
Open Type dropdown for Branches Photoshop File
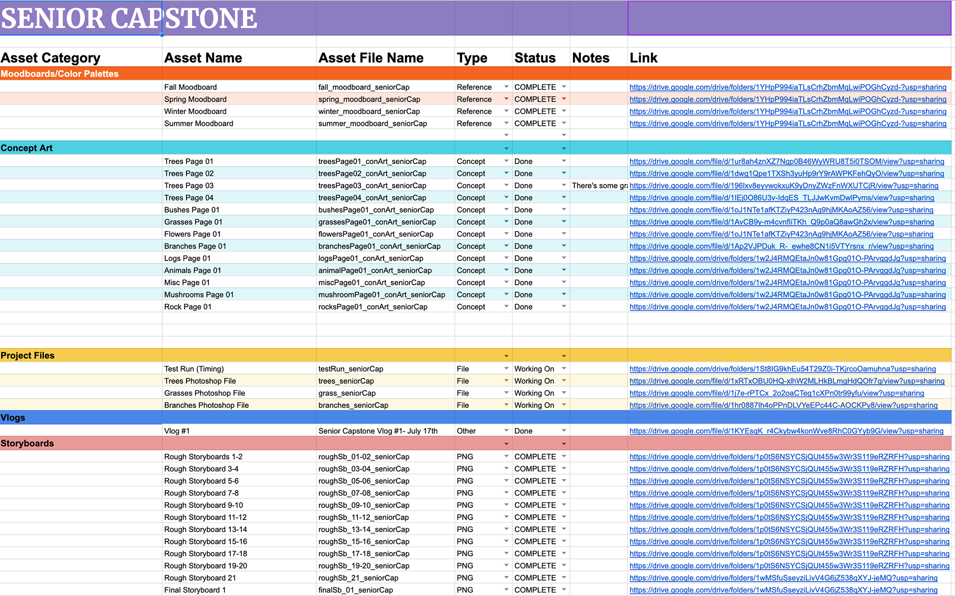tap(506, 405)
